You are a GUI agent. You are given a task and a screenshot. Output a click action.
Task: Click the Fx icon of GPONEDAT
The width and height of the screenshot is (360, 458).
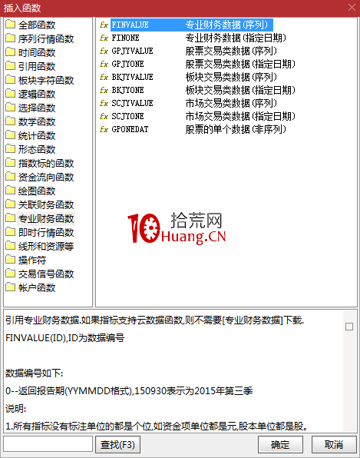click(x=104, y=129)
